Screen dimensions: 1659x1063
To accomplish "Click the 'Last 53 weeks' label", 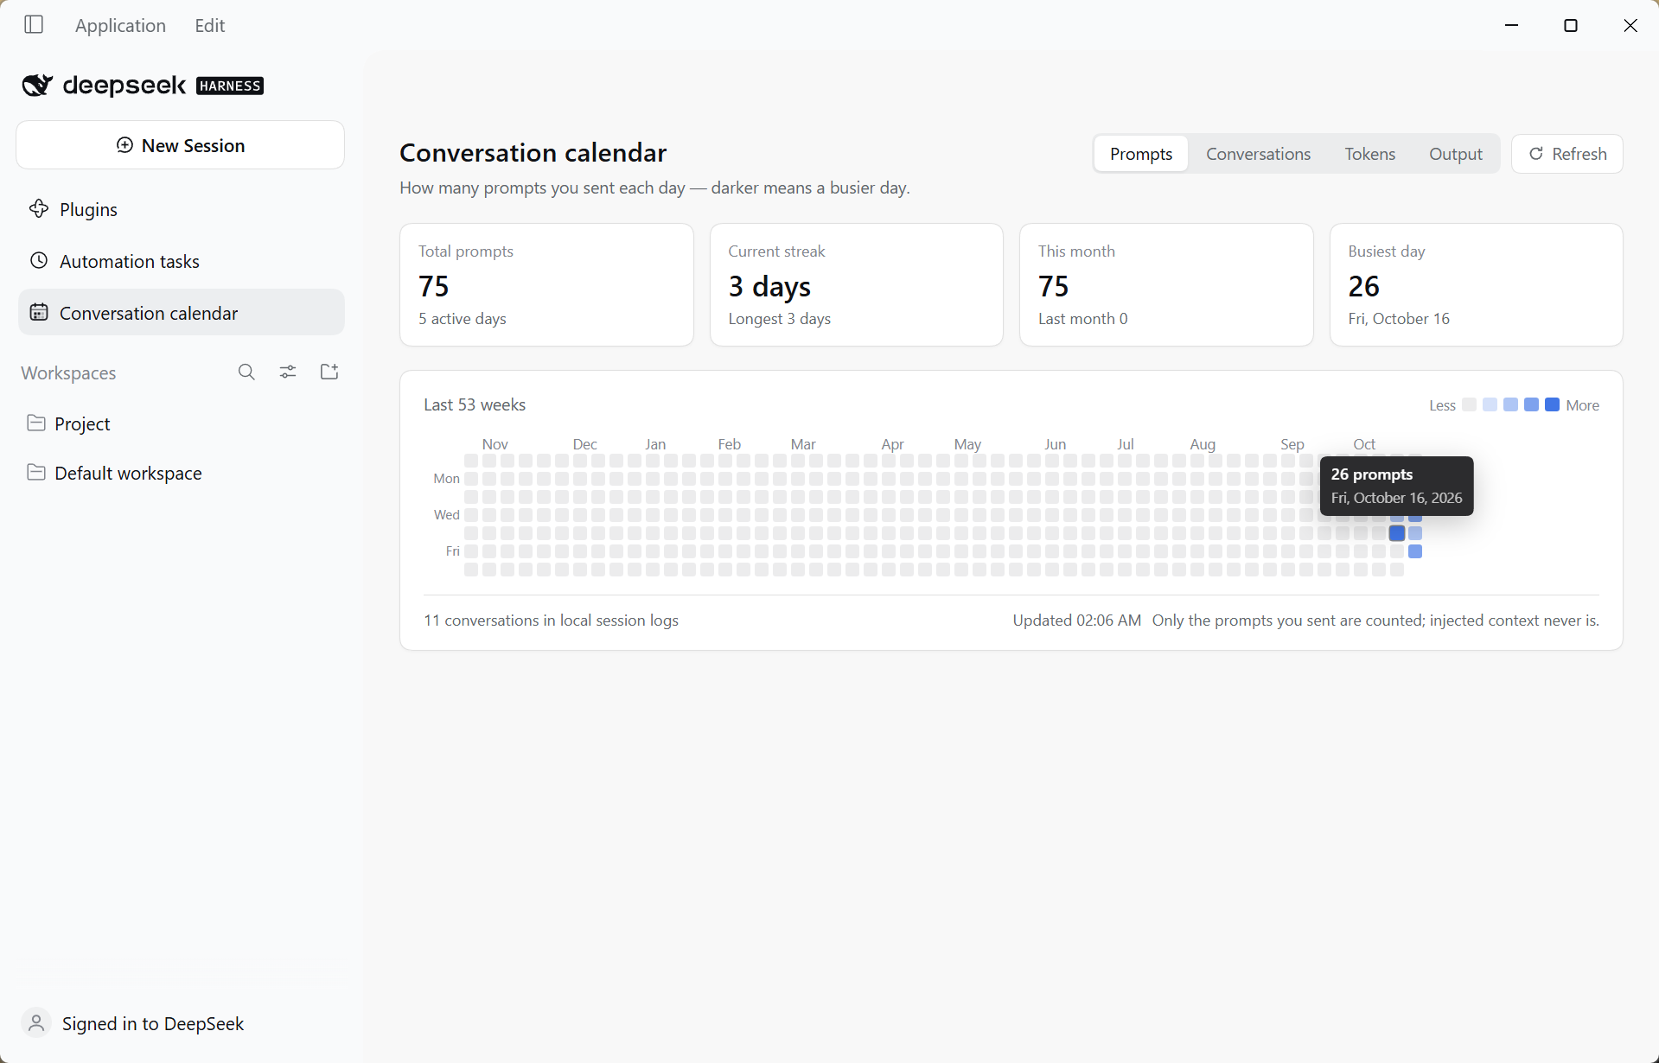I will (x=475, y=404).
